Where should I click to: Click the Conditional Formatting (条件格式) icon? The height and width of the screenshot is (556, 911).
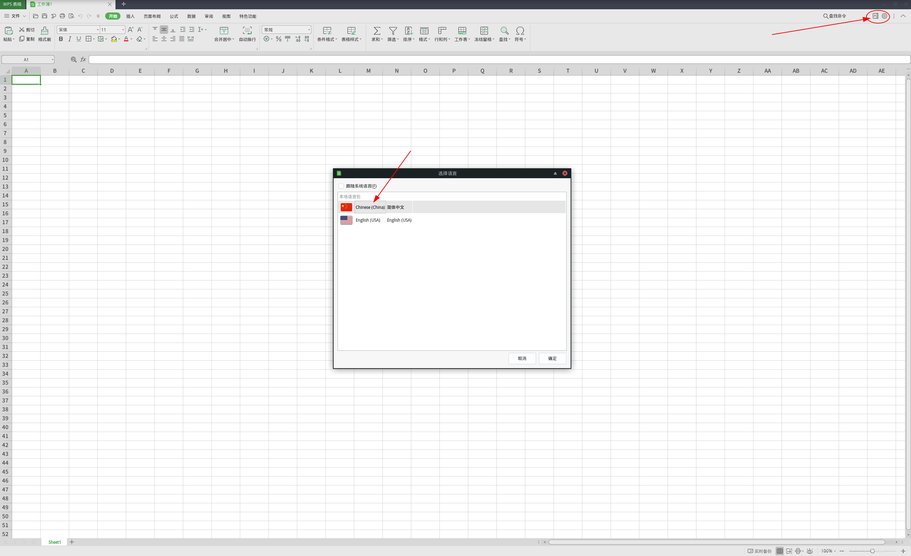pos(327,31)
